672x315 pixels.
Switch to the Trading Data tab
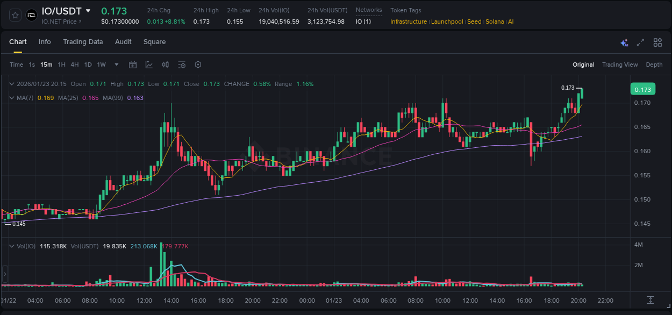(x=83, y=42)
